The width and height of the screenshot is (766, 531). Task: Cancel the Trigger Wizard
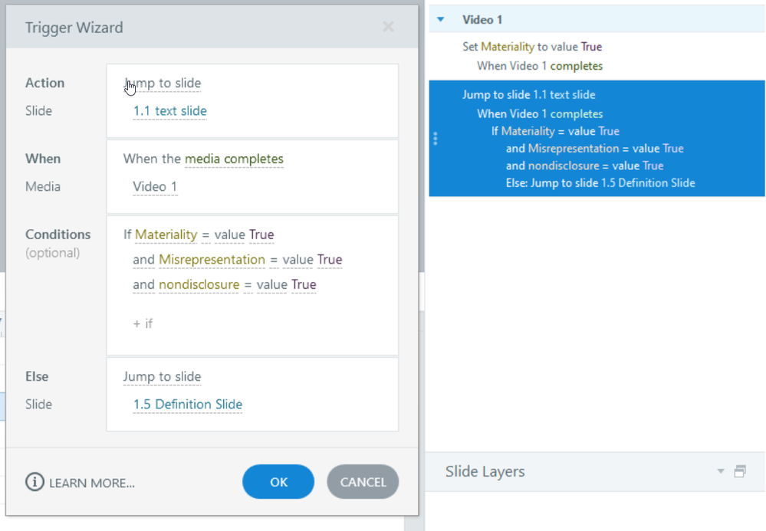363,482
